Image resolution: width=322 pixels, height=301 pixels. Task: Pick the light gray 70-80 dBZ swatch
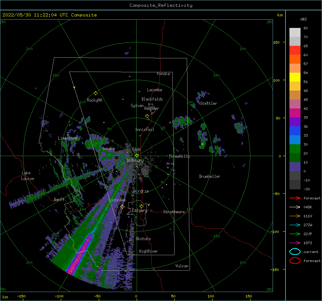click(x=295, y=33)
